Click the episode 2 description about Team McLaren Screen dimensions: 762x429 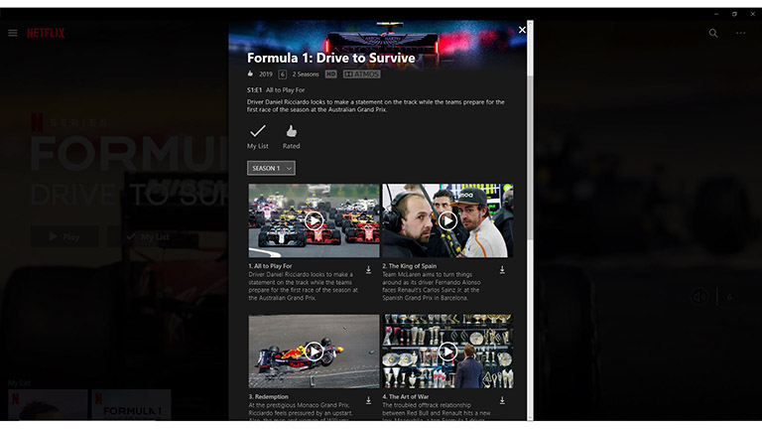431,286
